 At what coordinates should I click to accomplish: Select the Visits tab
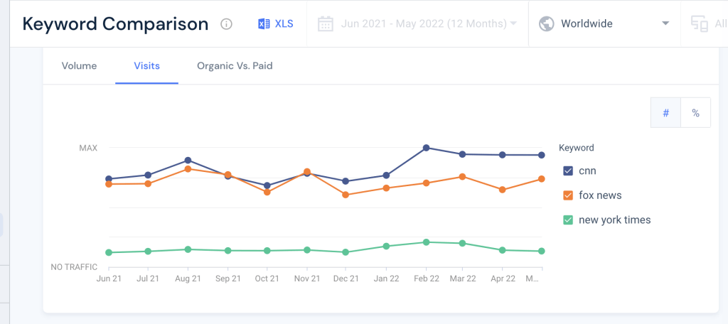pyautogui.click(x=146, y=66)
